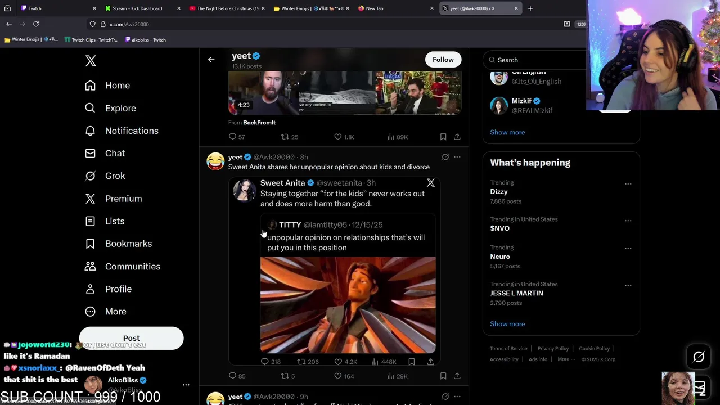Share yeet's post with 29K views
This screenshot has height=405, width=720.
tap(457, 376)
